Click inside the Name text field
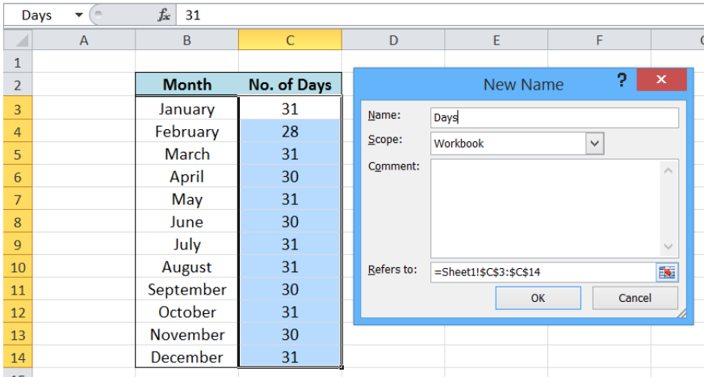The image size is (704, 377). click(x=554, y=118)
